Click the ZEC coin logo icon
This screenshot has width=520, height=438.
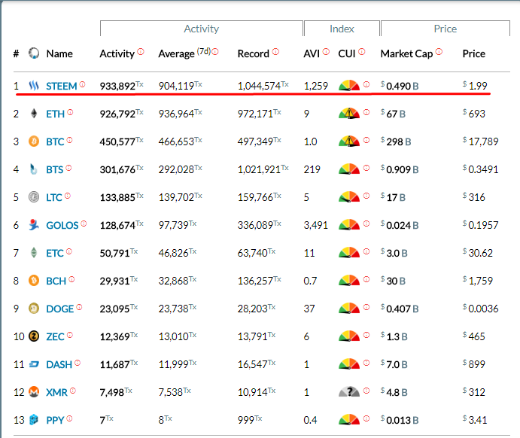(x=34, y=336)
